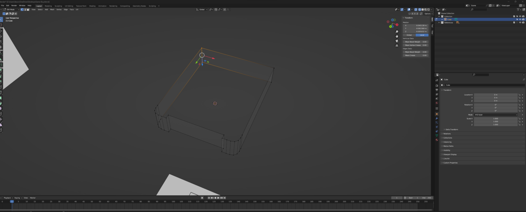Open the Global transform orientation dropdown
526x212 pixels.
[202, 9]
